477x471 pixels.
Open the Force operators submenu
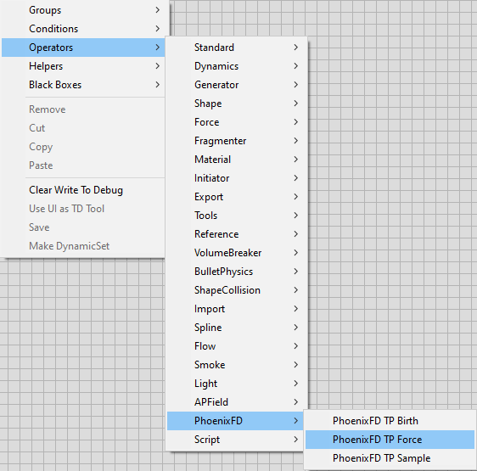coord(236,122)
